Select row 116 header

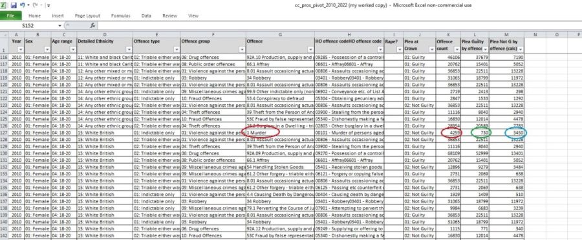click(x=5, y=58)
